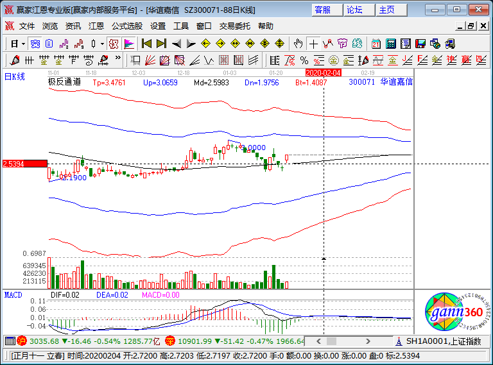
Task: Open the 文件 menu
Action: coord(27,26)
